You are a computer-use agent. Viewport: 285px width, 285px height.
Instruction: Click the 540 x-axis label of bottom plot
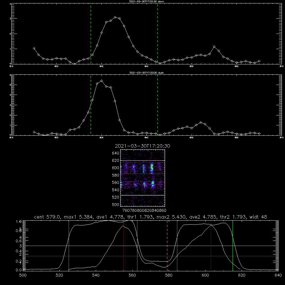(x=96, y=275)
